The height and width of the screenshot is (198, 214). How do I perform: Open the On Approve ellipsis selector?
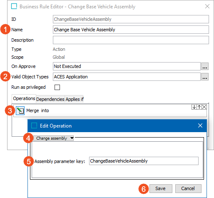click(x=205, y=66)
